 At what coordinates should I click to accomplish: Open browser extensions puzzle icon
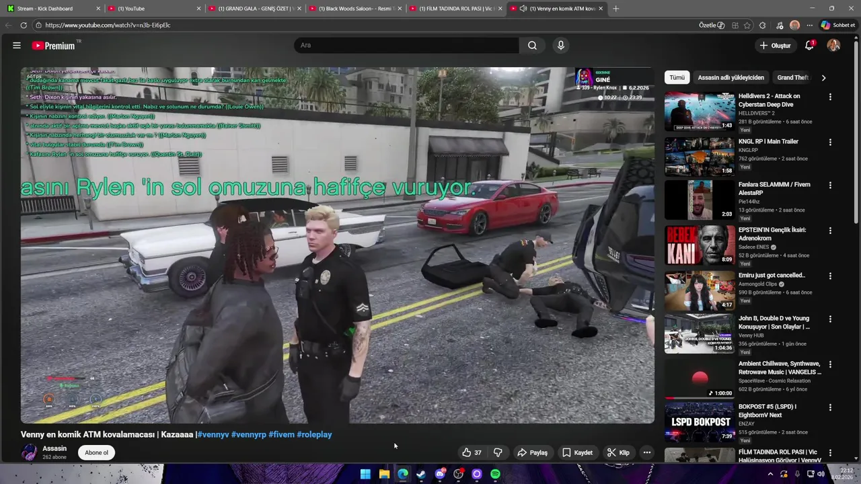[762, 25]
